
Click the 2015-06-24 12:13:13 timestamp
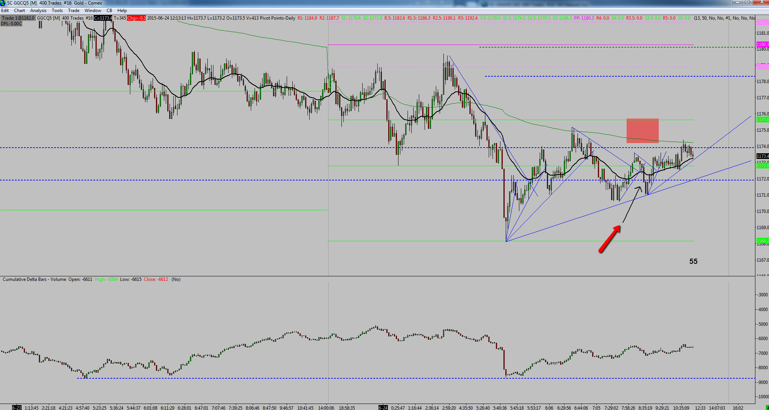tap(166, 18)
